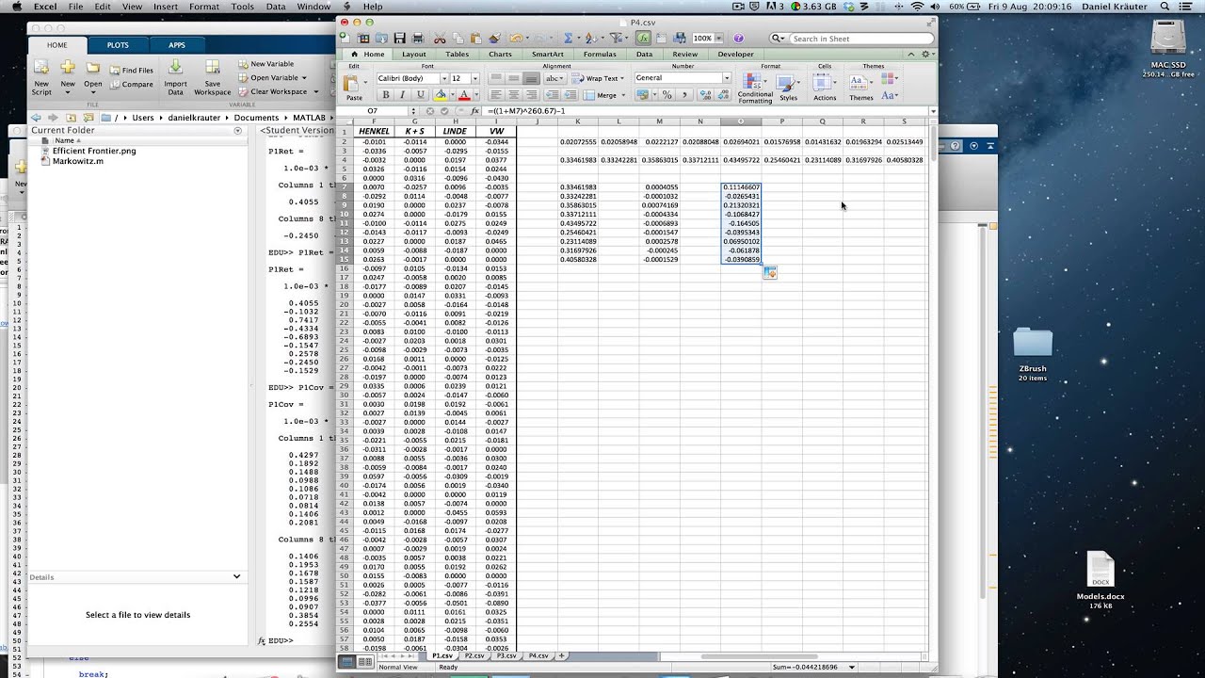Image resolution: width=1205 pixels, height=678 pixels.
Task: Click the Actions button in Cells group
Action: point(825,87)
